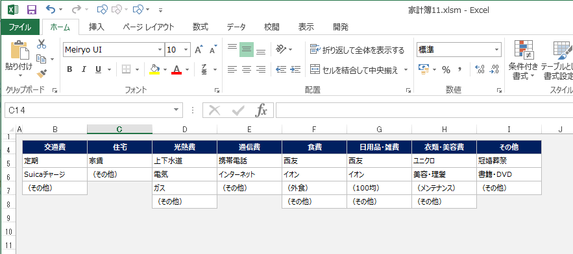
Task: Click the Format Painter brush icon
Action: click(42, 74)
